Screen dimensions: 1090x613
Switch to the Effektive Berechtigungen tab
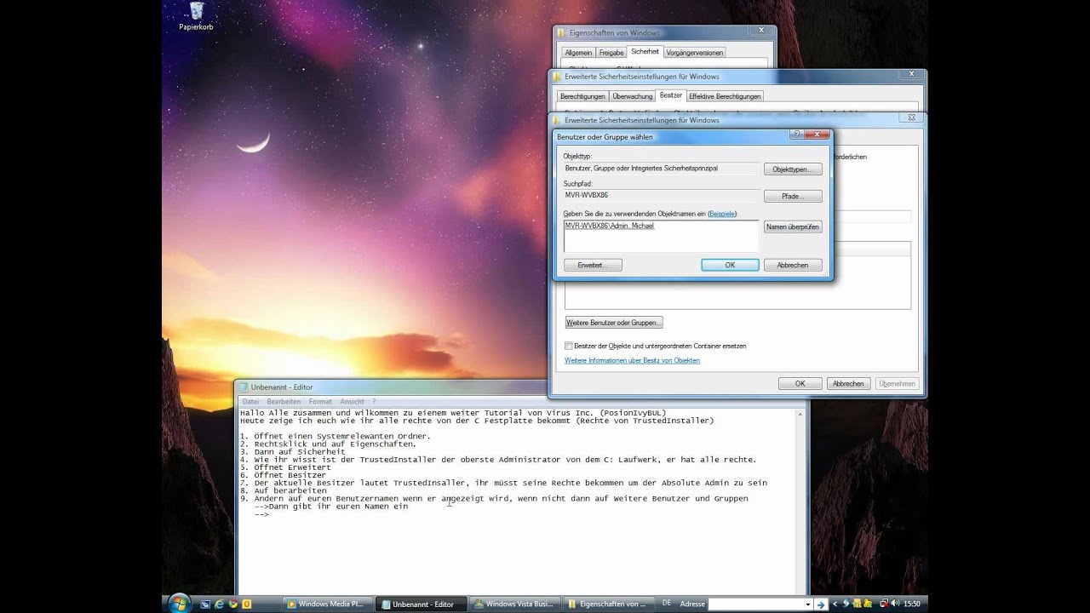click(725, 96)
